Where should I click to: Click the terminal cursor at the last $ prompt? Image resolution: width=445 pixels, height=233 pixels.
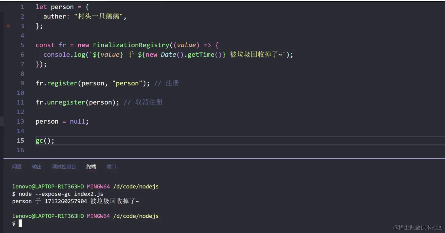coord(20,223)
